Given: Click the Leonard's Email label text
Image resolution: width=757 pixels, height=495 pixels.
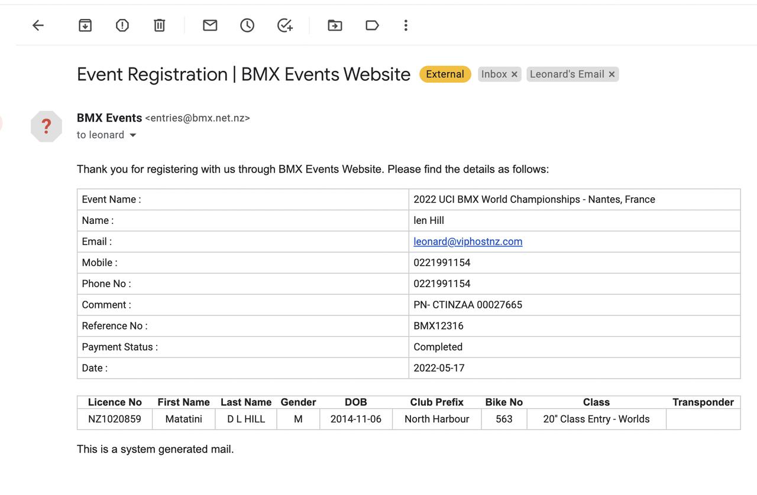Looking at the screenshot, I should [566, 74].
